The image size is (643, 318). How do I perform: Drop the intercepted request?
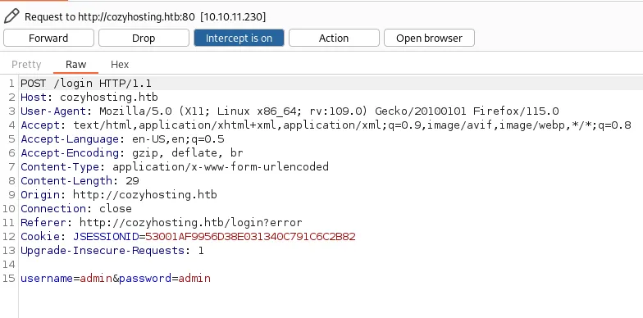pos(144,38)
